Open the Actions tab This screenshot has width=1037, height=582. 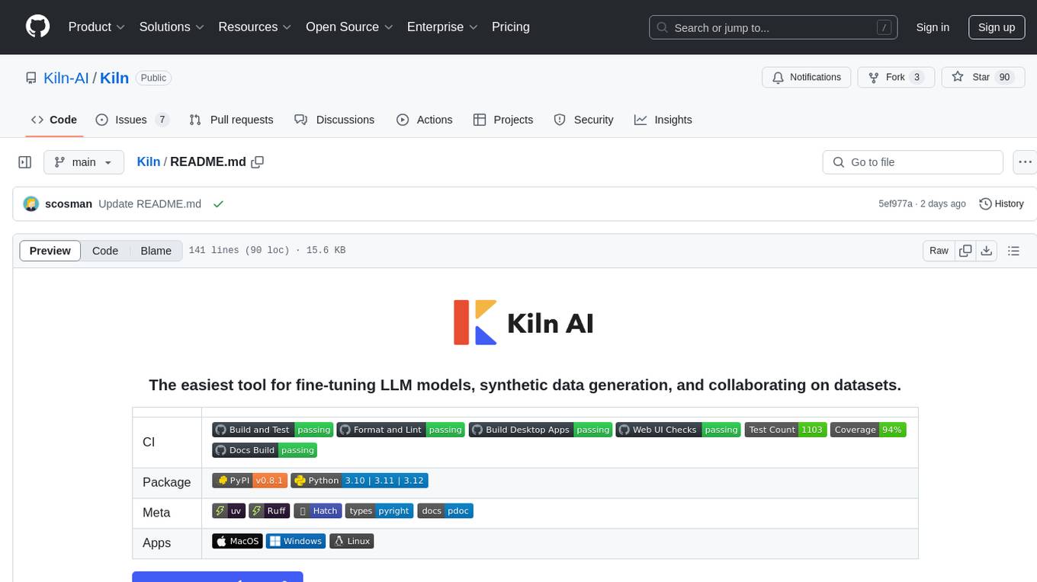pos(425,120)
